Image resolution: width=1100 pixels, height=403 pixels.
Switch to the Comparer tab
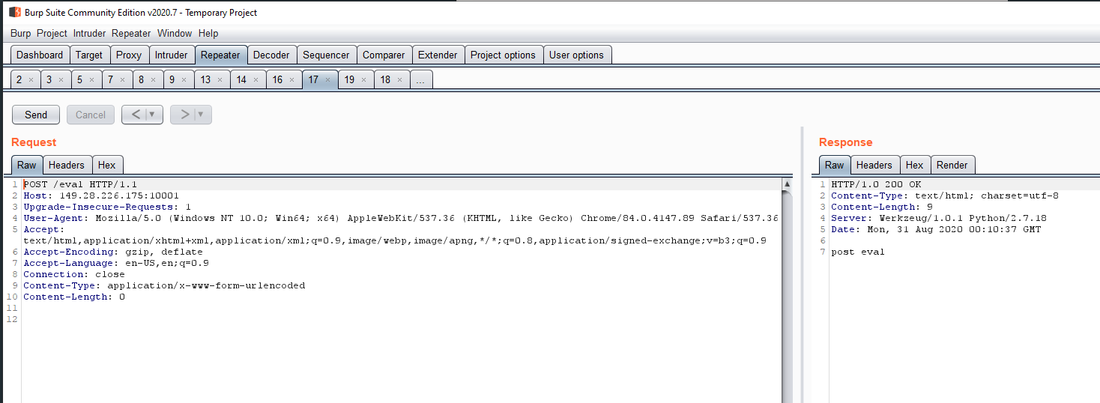(x=384, y=55)
